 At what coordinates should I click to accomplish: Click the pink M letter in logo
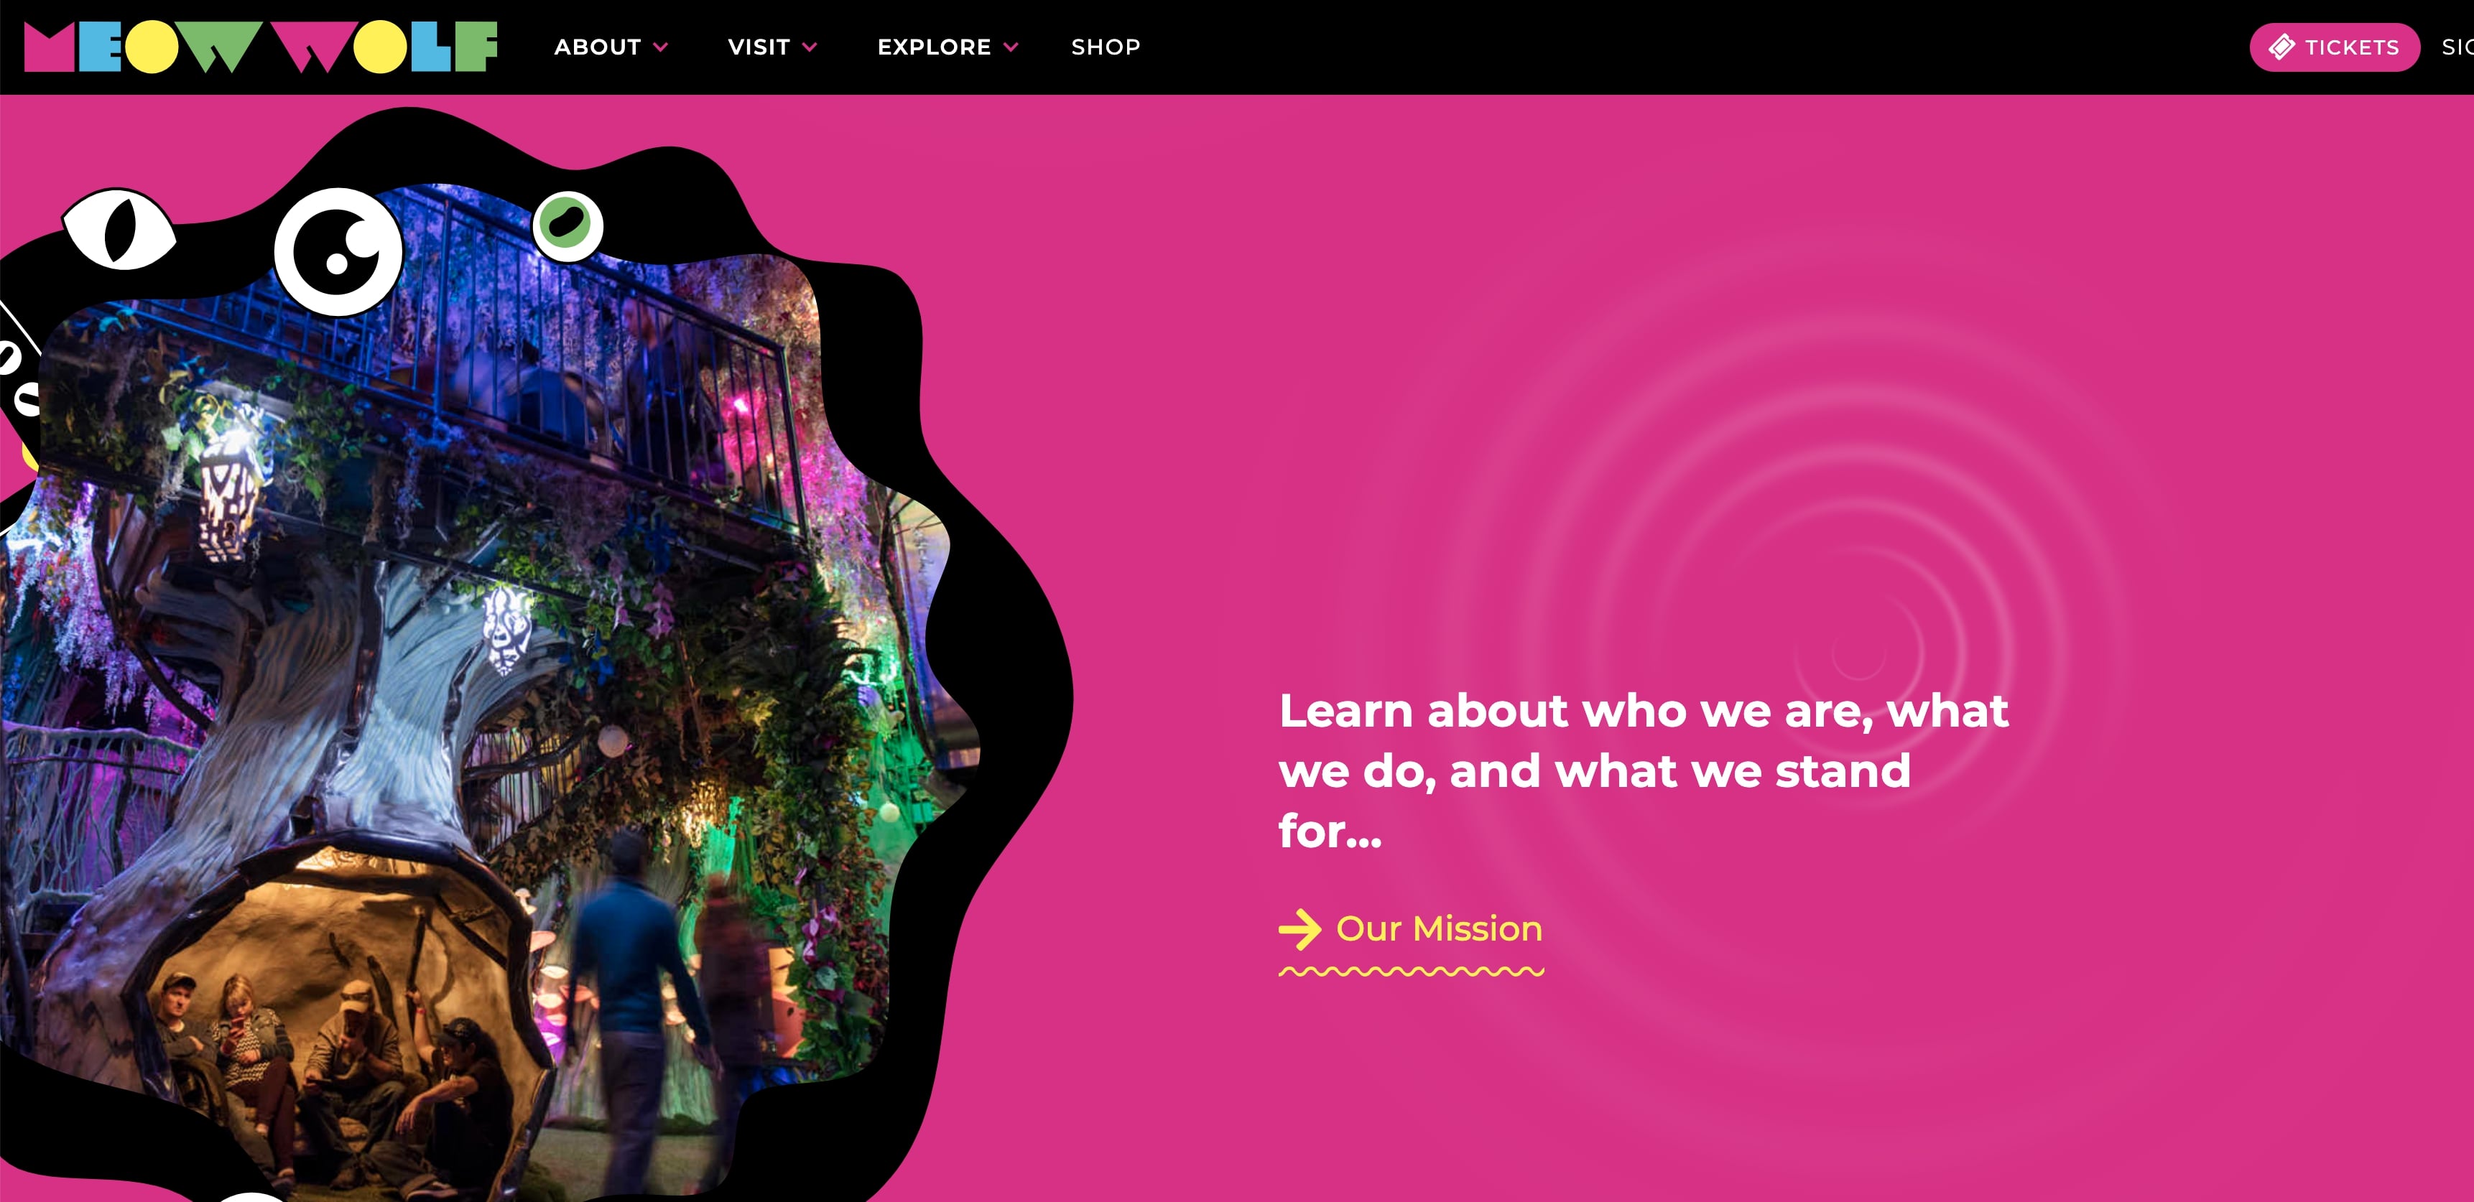tap(49, 47)
